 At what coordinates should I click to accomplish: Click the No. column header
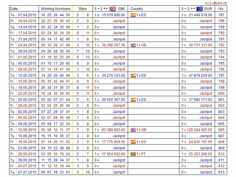(x=221, y=9)
